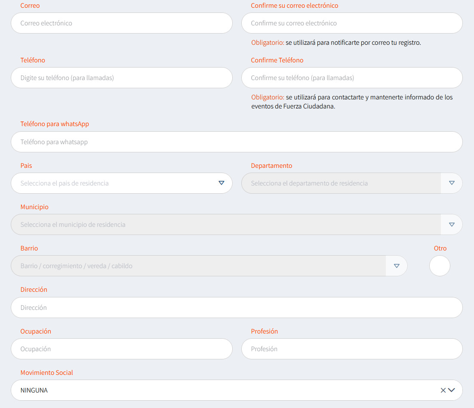Select the Confirme su teléfono input

pos(352,78)
